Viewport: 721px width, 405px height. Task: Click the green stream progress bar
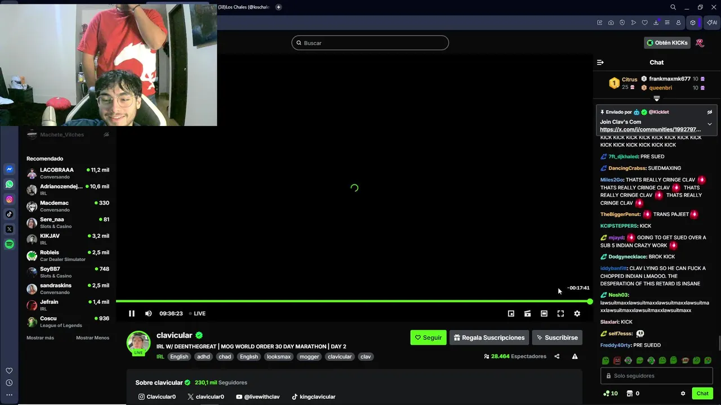click(x=353, y=301)
